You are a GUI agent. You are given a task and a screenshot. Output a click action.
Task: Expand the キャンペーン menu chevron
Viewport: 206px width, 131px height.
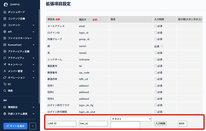tap(34, 65)
